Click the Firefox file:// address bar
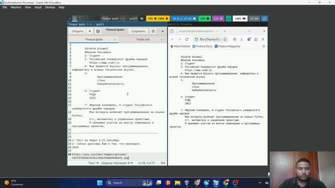 point(210,40)
